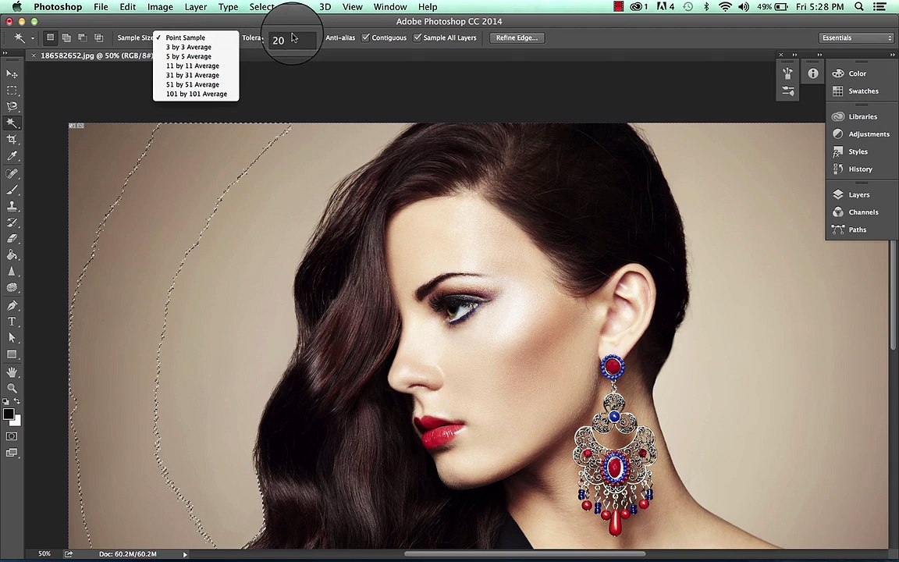Click the Tolerance value field
899x562 pixels.
[293, 40]
